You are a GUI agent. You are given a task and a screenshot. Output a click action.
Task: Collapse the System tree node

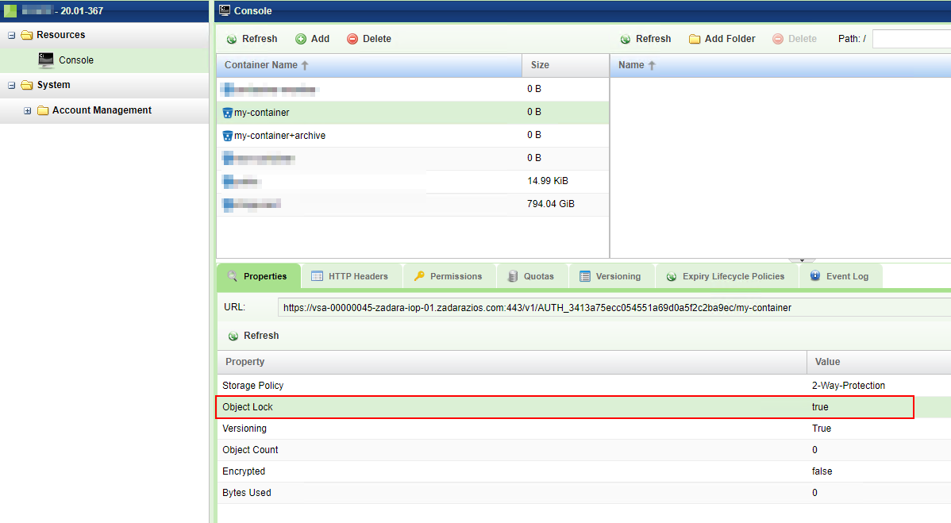[11, 86]
